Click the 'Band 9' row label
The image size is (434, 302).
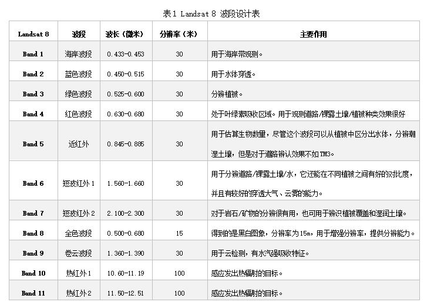click(33, 253)
